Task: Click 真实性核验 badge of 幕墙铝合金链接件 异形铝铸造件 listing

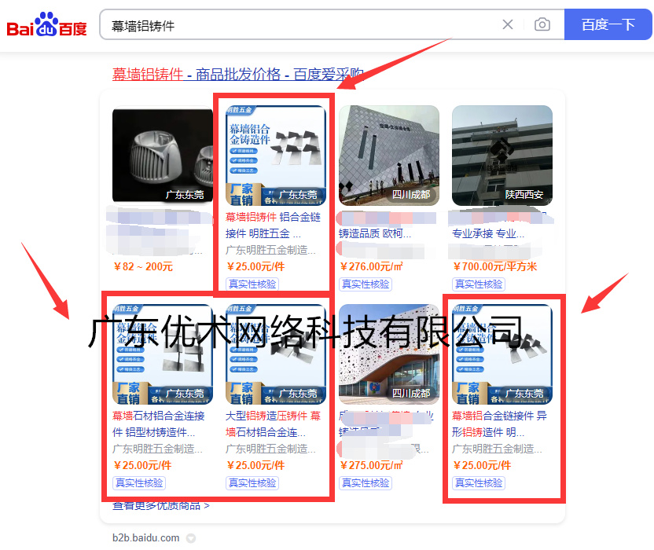Action: coord(479,483)
